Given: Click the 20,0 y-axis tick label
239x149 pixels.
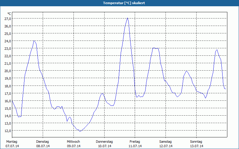Looking at the screenshot, I should 8,71.
